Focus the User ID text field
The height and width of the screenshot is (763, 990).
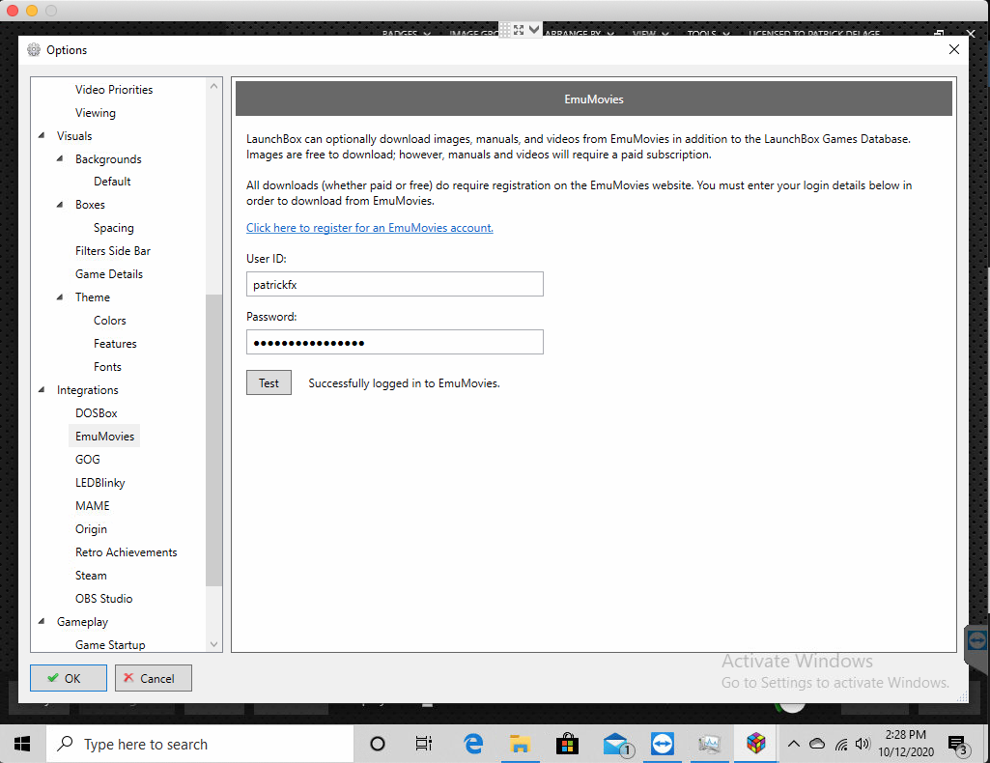pyautogui.click(x=395, y=284)
